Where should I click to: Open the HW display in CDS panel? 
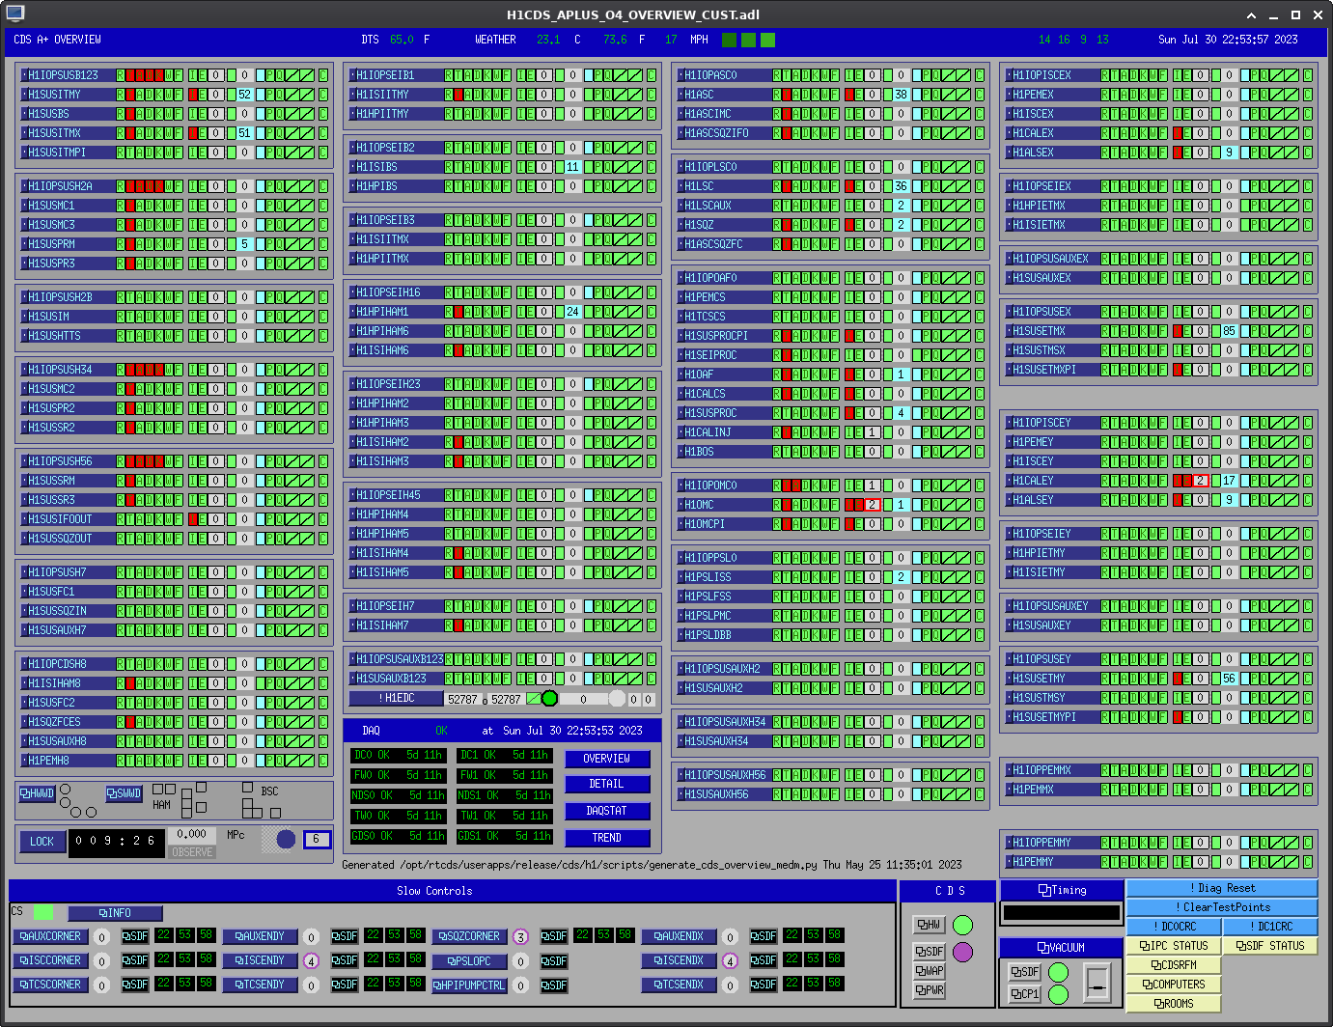pyautogui.click(x=929, y=925)
